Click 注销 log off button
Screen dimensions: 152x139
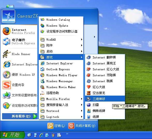(x=56, y=126)
